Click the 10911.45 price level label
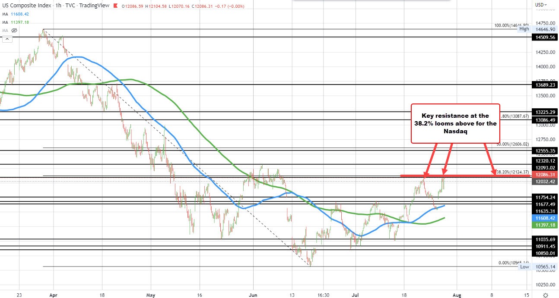The width and height of the screenshot is (559, 298). pos(545,246)
